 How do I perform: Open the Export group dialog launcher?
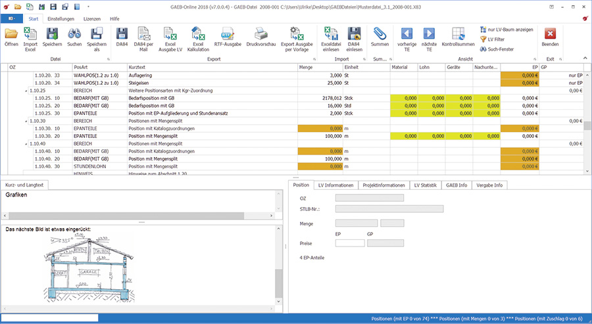(314, 59)
